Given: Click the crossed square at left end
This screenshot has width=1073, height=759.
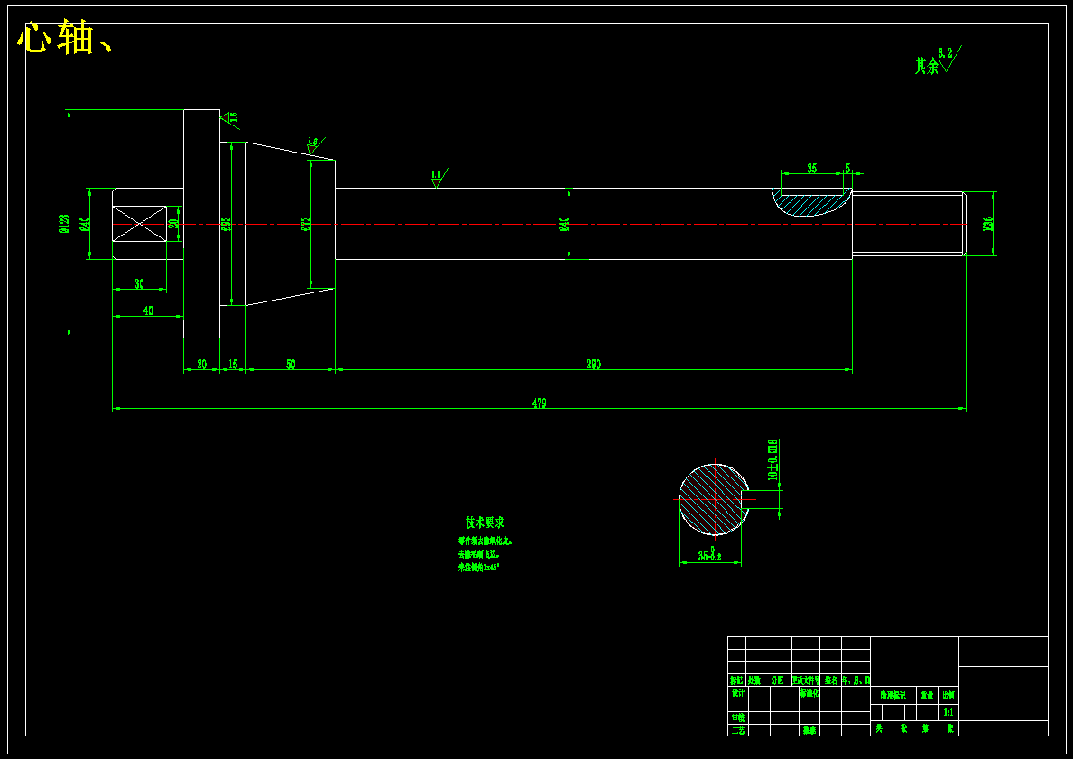Looking at the screenshot, I should click(x=140, y=223).
